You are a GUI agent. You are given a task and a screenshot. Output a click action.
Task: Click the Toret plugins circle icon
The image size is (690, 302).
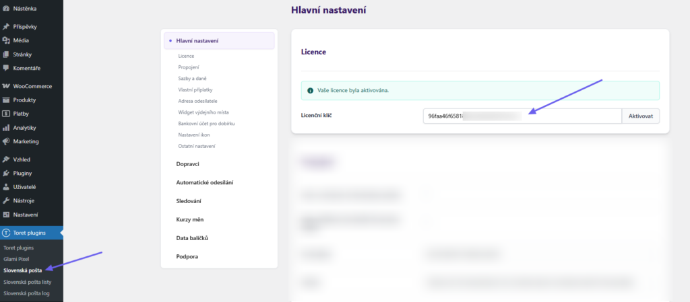pyautogui.click(x=6, y=233)
